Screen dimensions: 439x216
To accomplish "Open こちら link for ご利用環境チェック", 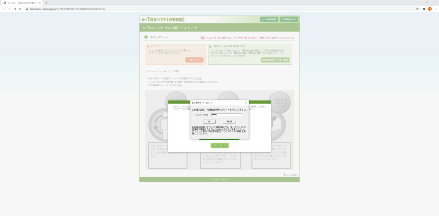I will 178,85.
